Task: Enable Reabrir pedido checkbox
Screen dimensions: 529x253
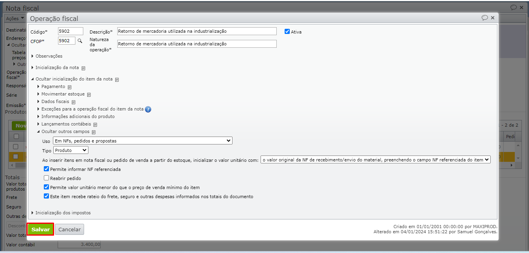Action: click(x=46, y=178)
